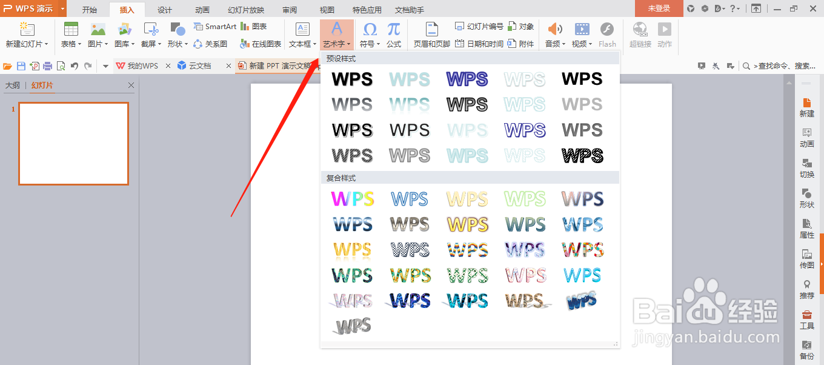824x365 pixels.
Task: Switch to the 动画 ribbon tab
Action: 202,10
